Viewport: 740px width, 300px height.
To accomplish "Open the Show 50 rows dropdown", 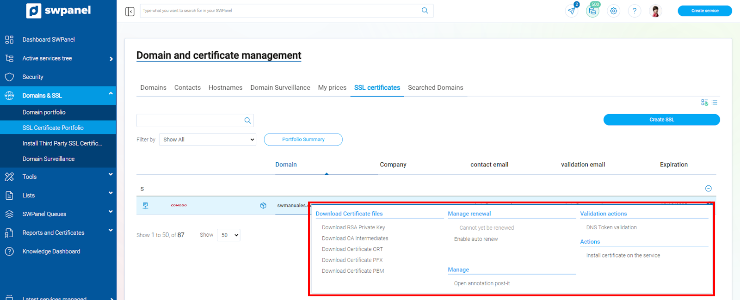I will point(228,235).
